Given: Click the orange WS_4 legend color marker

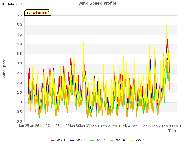Looking at the screenshot, I should [112, 141].
